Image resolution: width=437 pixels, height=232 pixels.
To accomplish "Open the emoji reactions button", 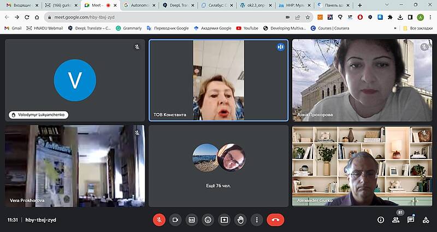I will coord(208,219).
